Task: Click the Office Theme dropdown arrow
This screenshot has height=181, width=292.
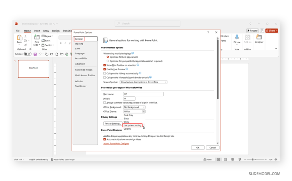Action: point(144,111)
